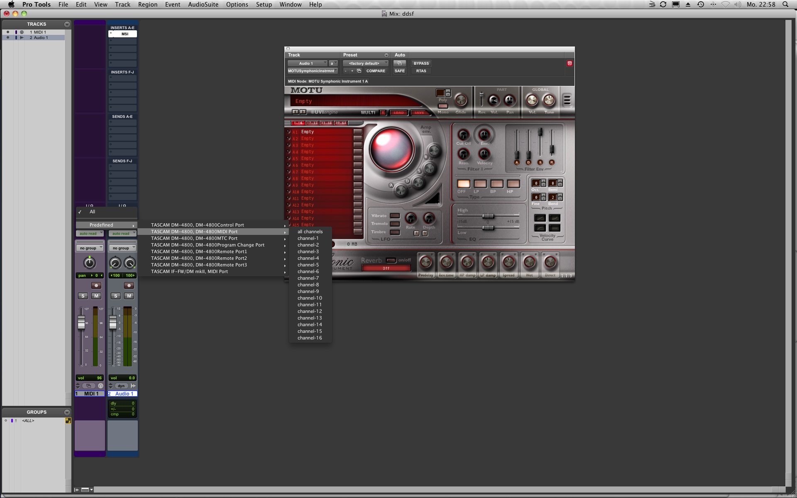The width and height of the screenshot is (797, 498).
Task: Select TASCAM IF-FW/DM mkII, MIDI Port entry
Action: [x=213, y=271]
